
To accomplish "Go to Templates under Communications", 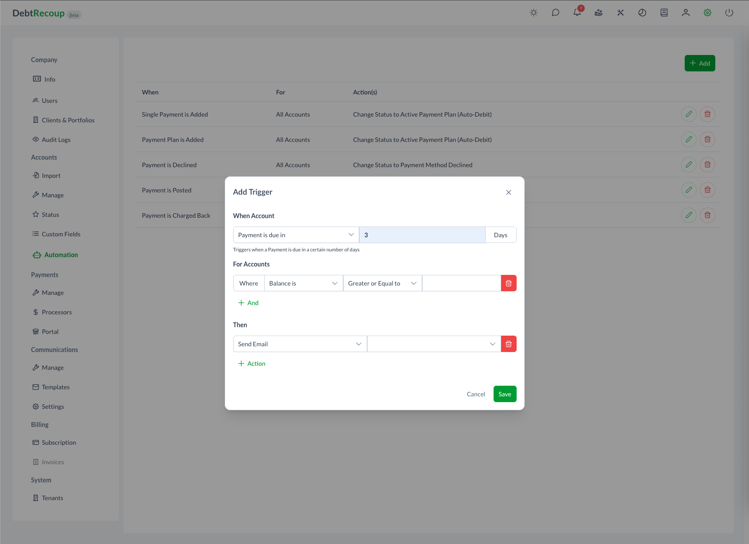I will click(55, 387).
